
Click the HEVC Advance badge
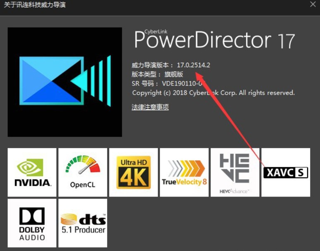click(x=235, y=173)
